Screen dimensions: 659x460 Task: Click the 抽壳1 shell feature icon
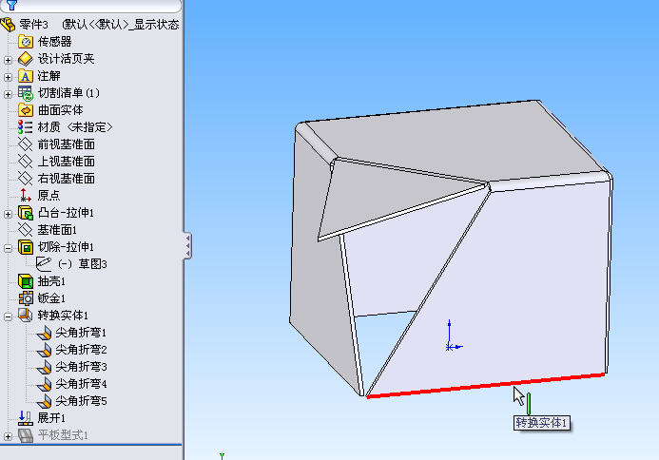pos(26,281)
